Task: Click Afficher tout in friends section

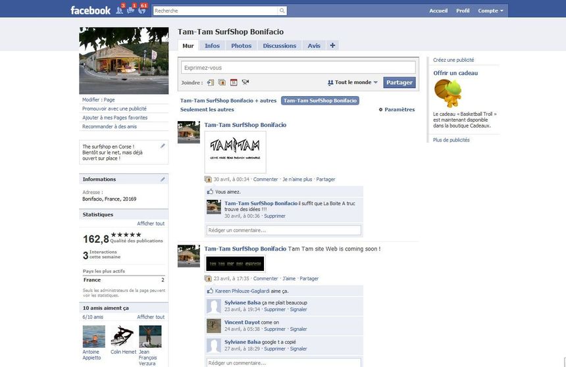Action: (x=151, y=317)
